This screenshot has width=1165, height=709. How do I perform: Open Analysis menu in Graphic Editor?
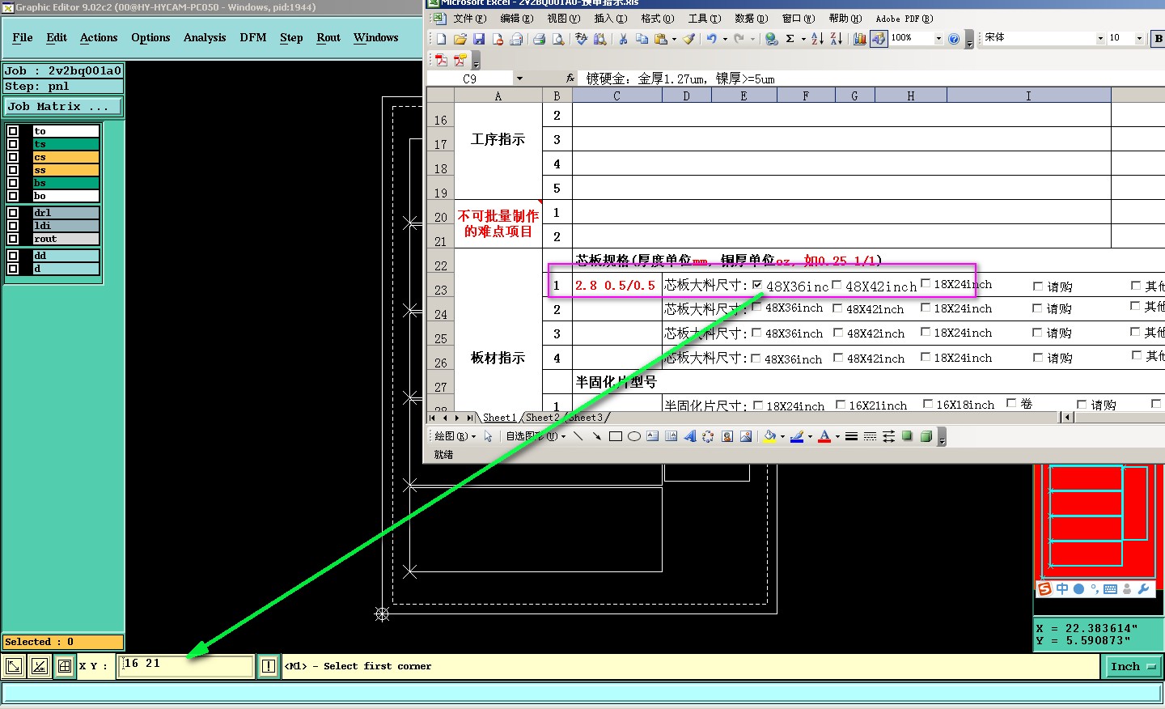tap(205, 38)
